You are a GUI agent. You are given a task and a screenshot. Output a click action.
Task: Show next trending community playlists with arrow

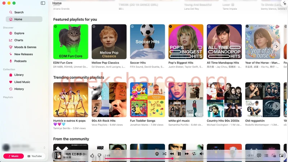[276, 106]
